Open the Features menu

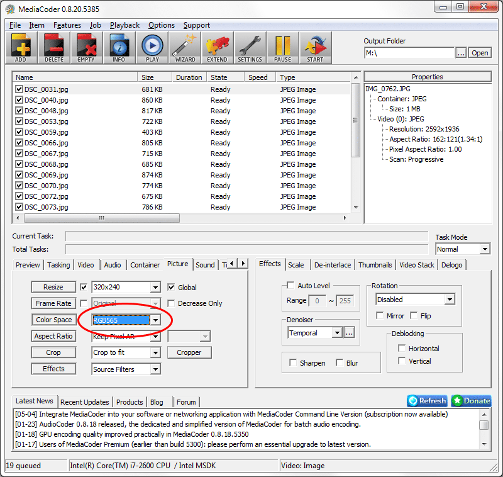67,25
